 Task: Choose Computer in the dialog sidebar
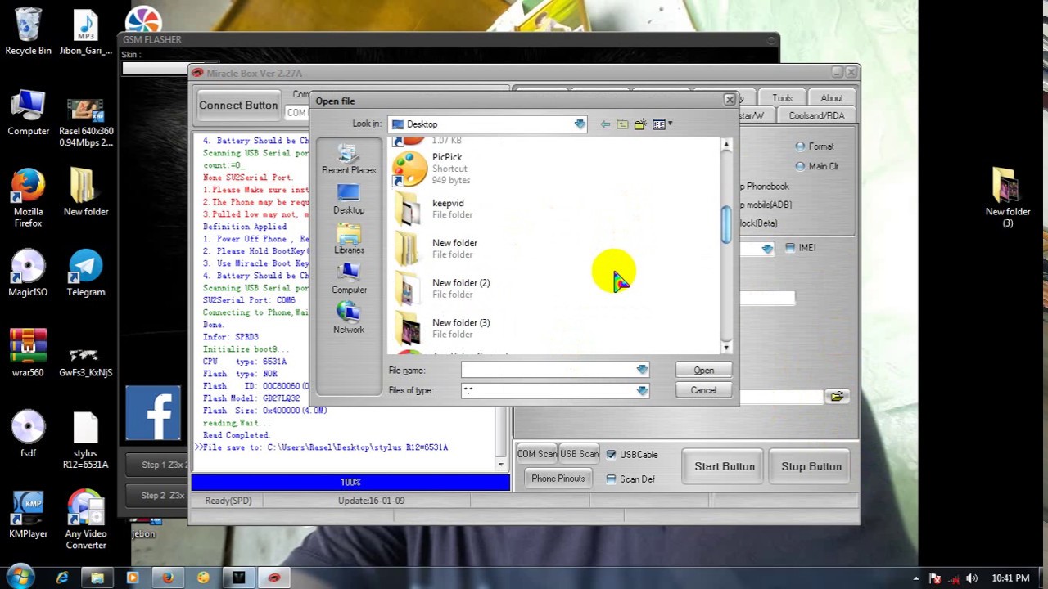click(349, 280)
